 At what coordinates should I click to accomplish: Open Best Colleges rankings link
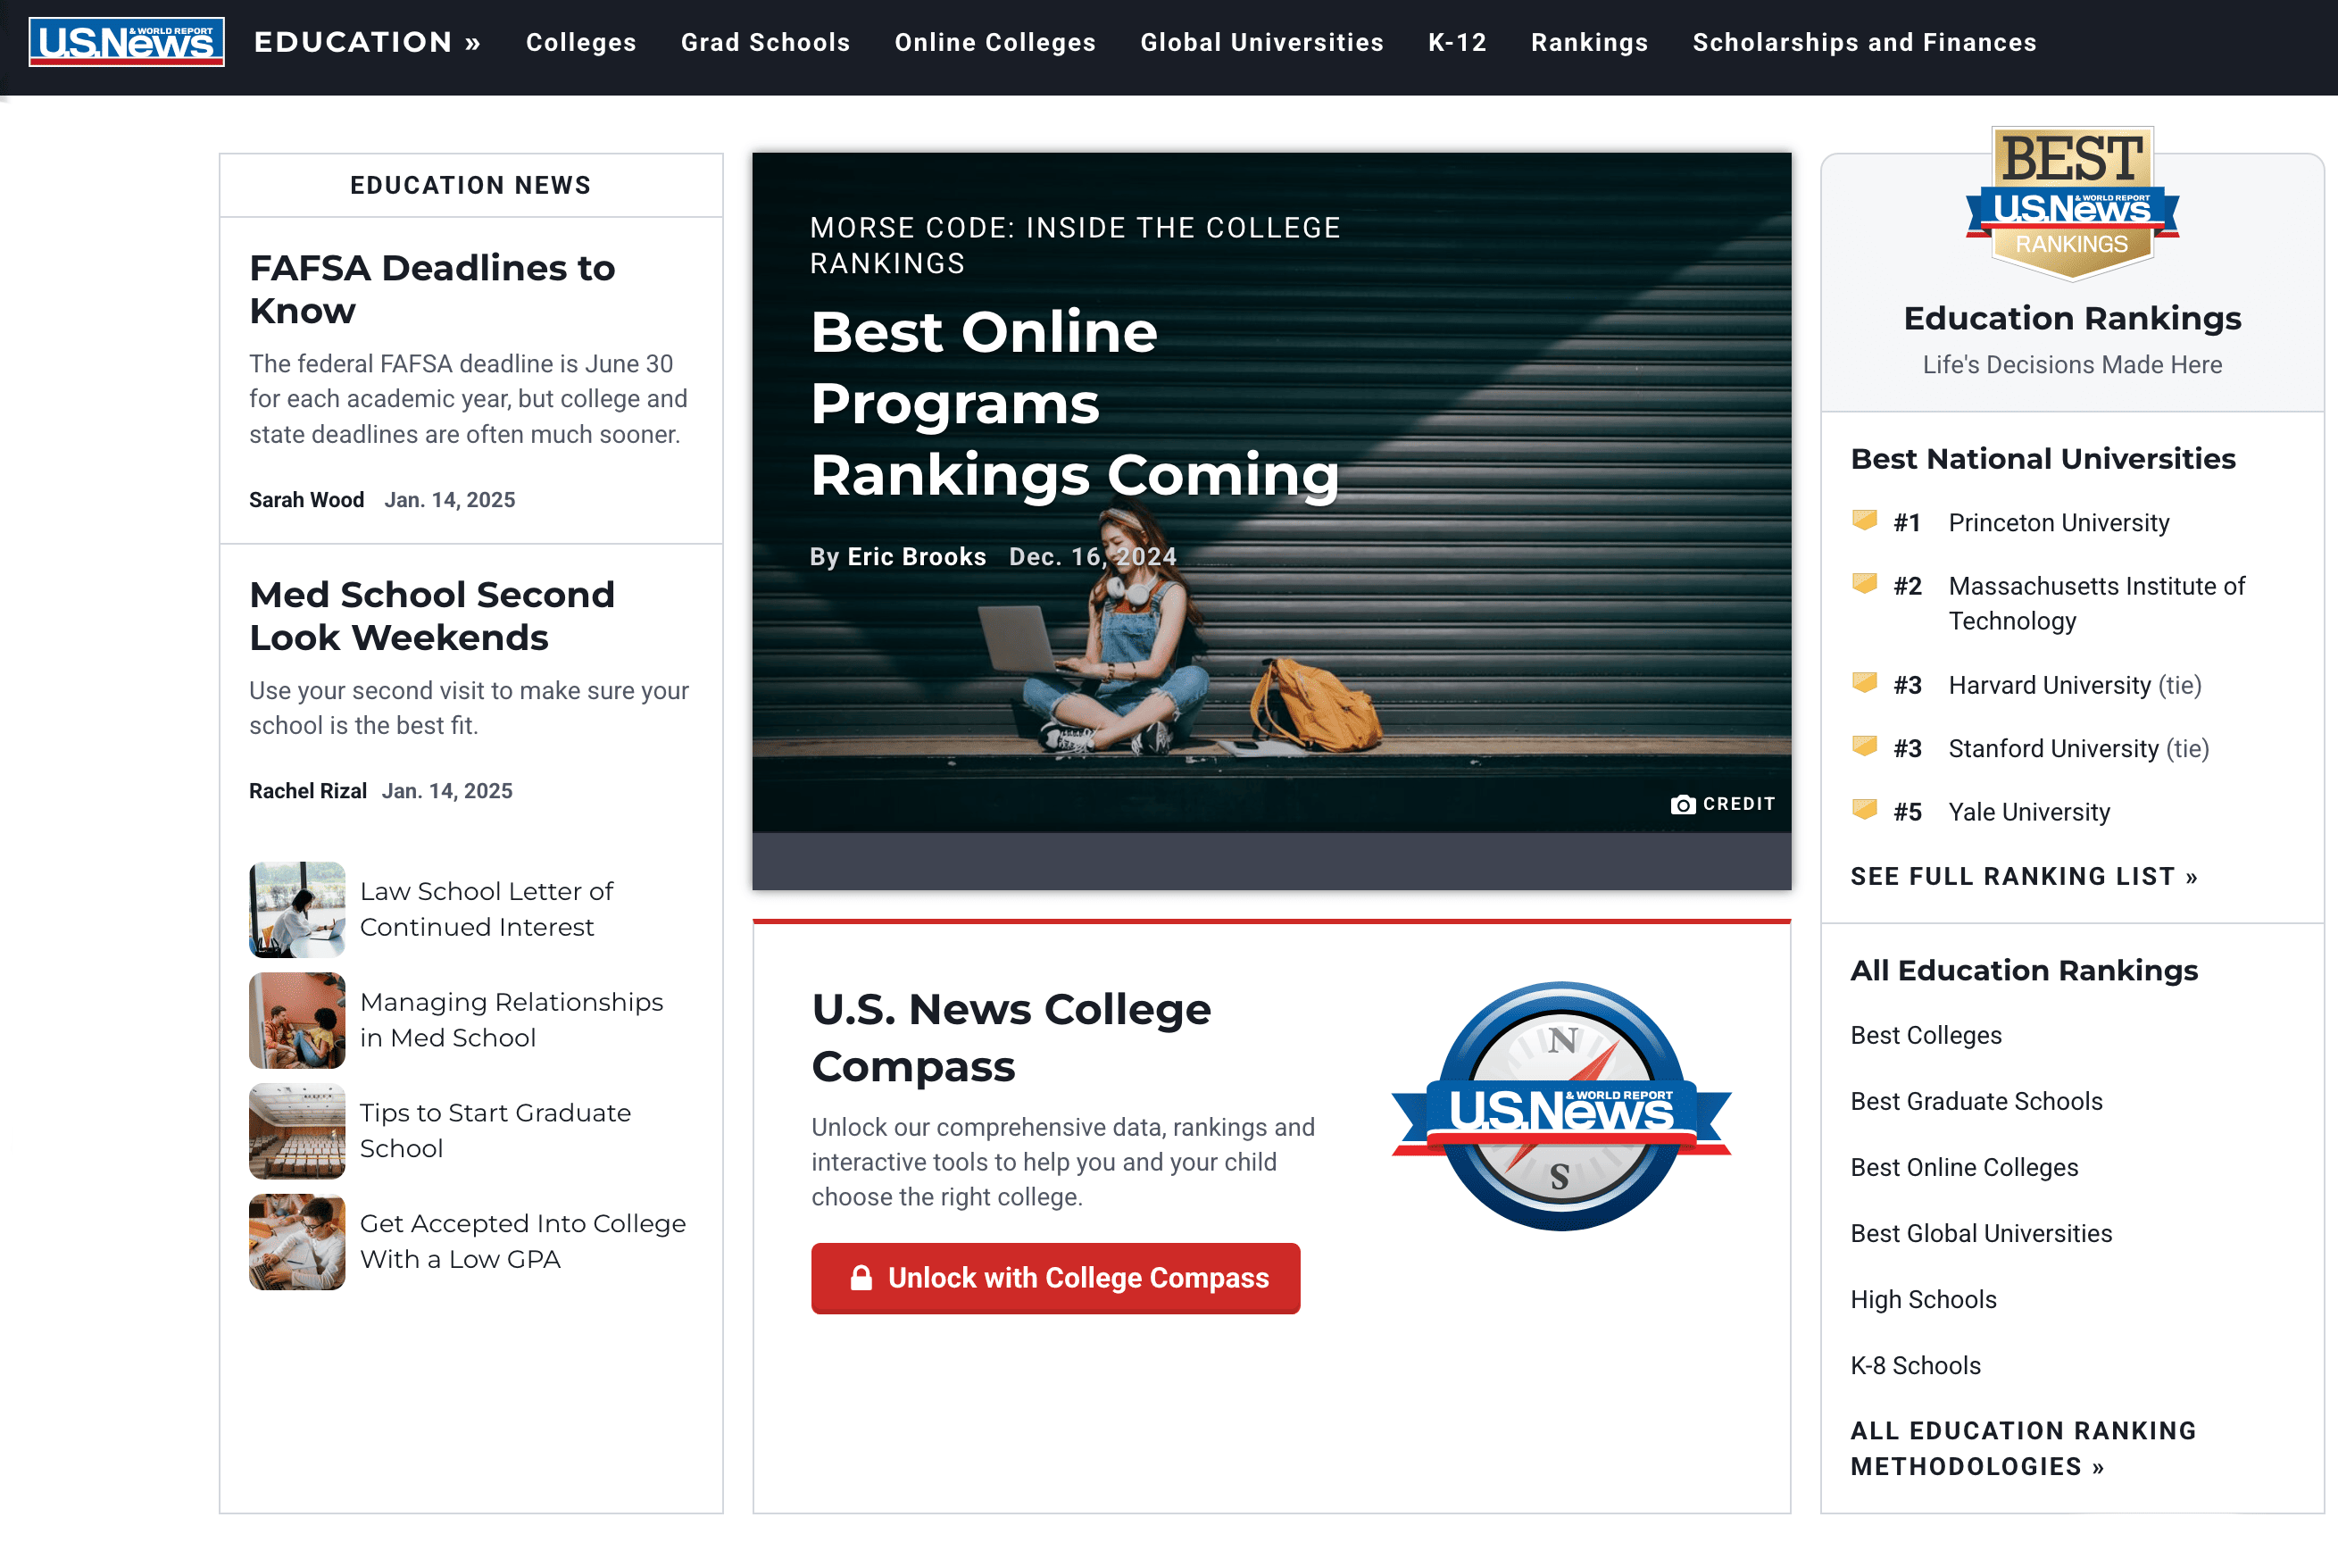(x=1926, y=1035)
